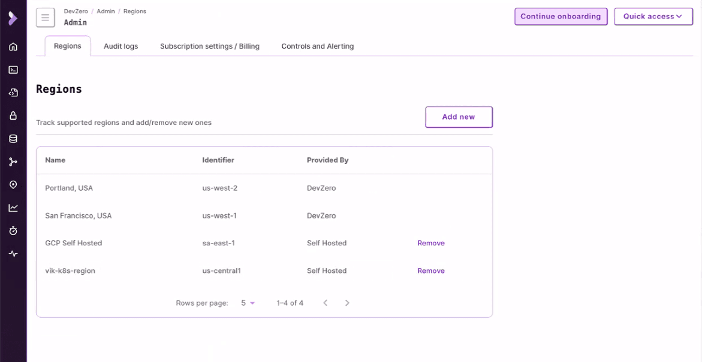
Task: Click Continue onboarding
Action: [x=561, y=16]
